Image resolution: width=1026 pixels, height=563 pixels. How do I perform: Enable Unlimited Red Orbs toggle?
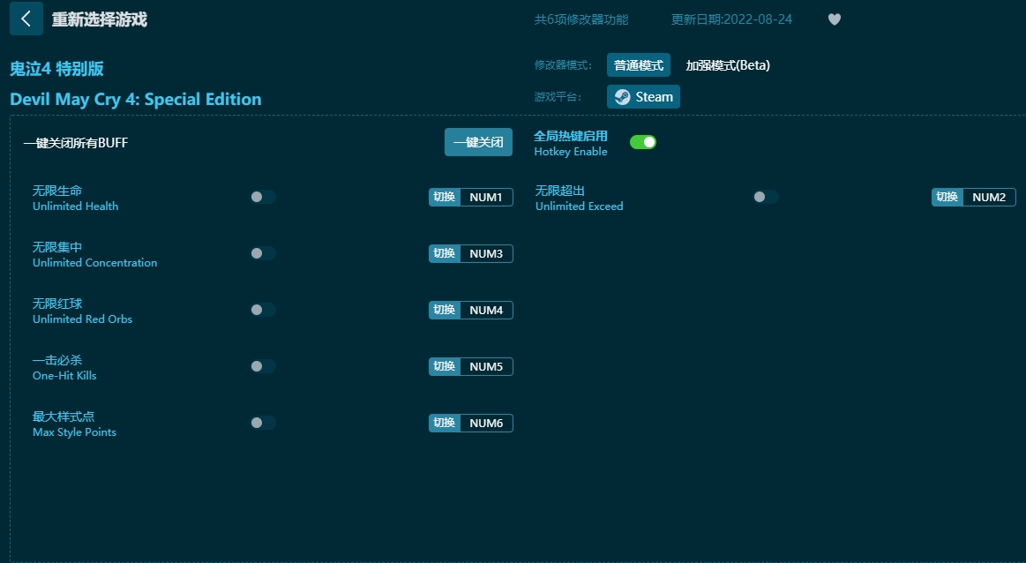(262, 310)
